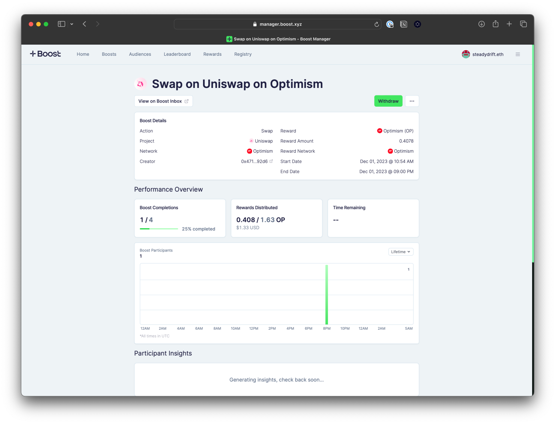The image size is (555, 424).
Task: Click the Uniswap icon beside the page title
Action: coord(141,83)
